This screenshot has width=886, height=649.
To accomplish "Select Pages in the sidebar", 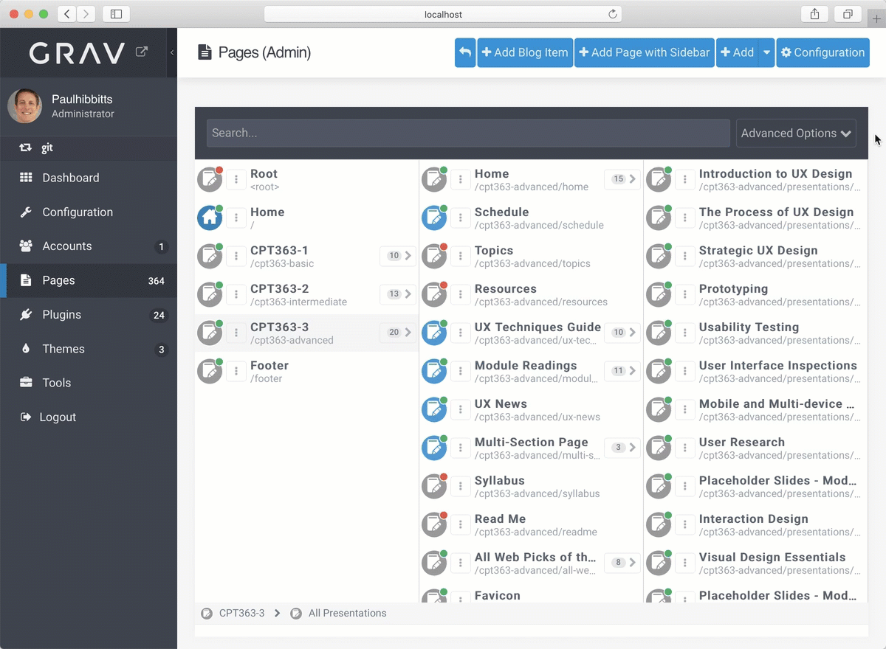I will [89, 280].
